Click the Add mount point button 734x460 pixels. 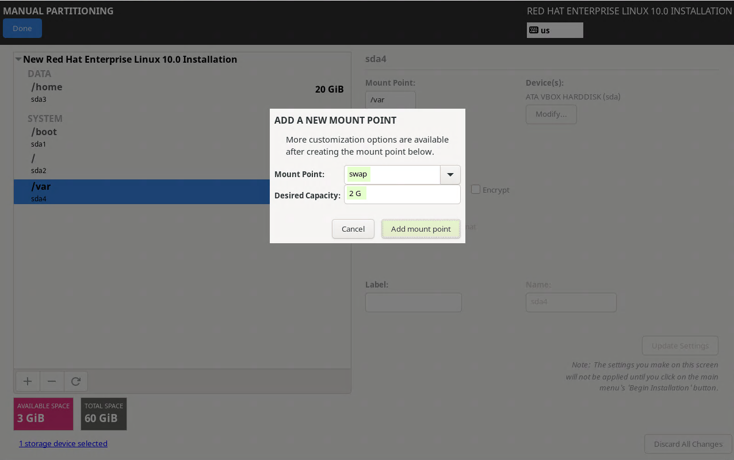pos(421,229)
